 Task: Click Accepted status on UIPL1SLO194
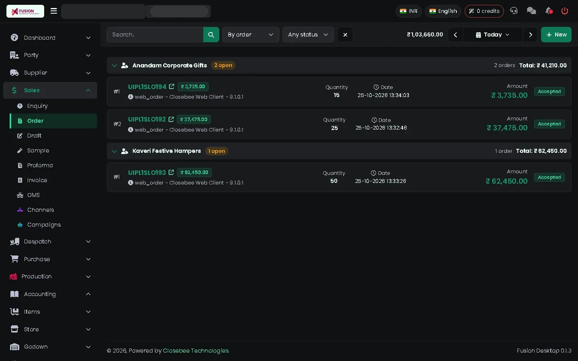coord(549,91)
